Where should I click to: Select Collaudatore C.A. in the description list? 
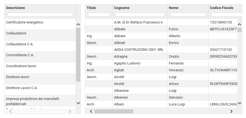coord(40,46)
